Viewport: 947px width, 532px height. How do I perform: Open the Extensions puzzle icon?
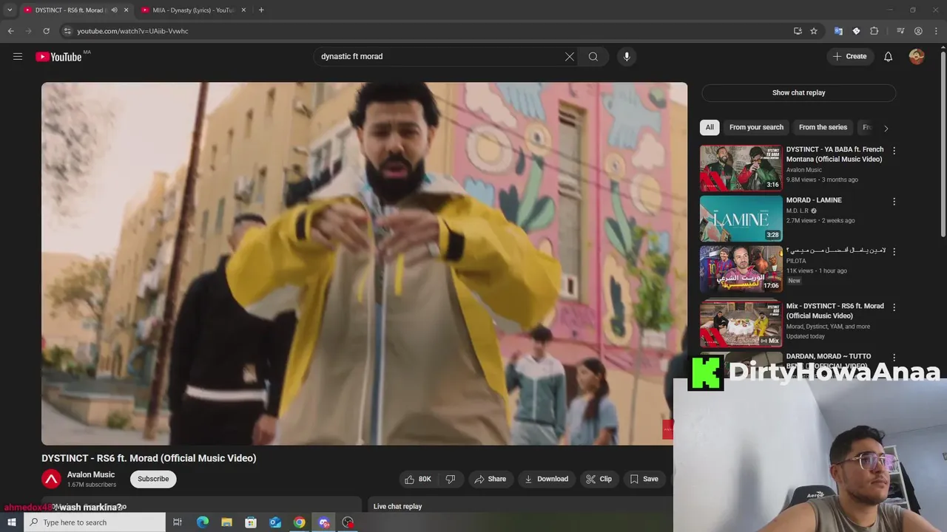tap(874, 31)
